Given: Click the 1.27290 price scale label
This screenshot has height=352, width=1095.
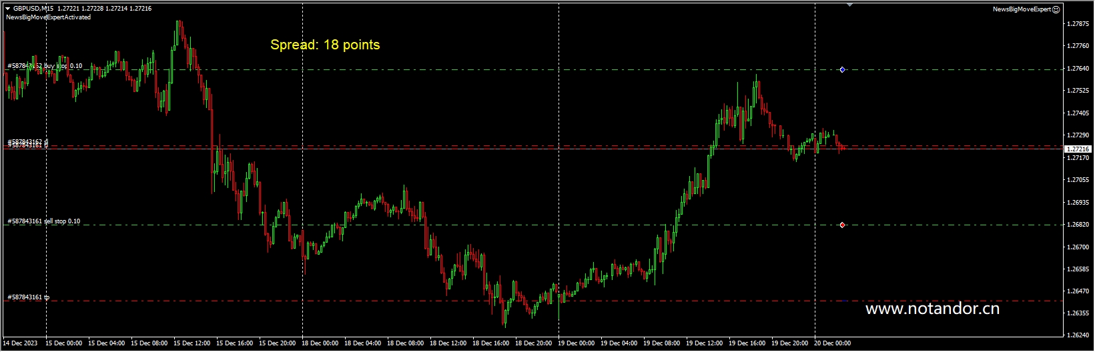Looking at the screenshot, I should point(1078,135).
